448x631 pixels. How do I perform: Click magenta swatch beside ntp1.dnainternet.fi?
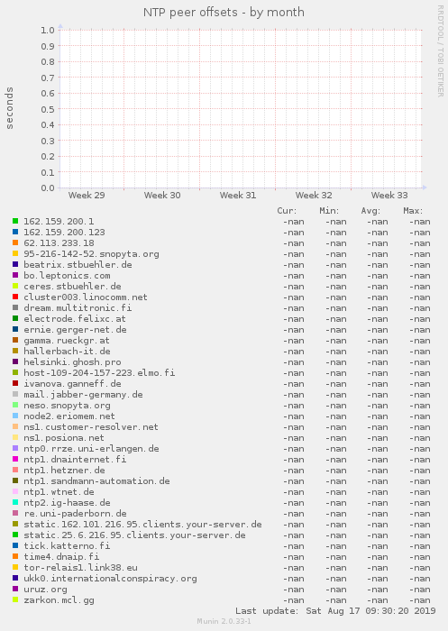15,459
